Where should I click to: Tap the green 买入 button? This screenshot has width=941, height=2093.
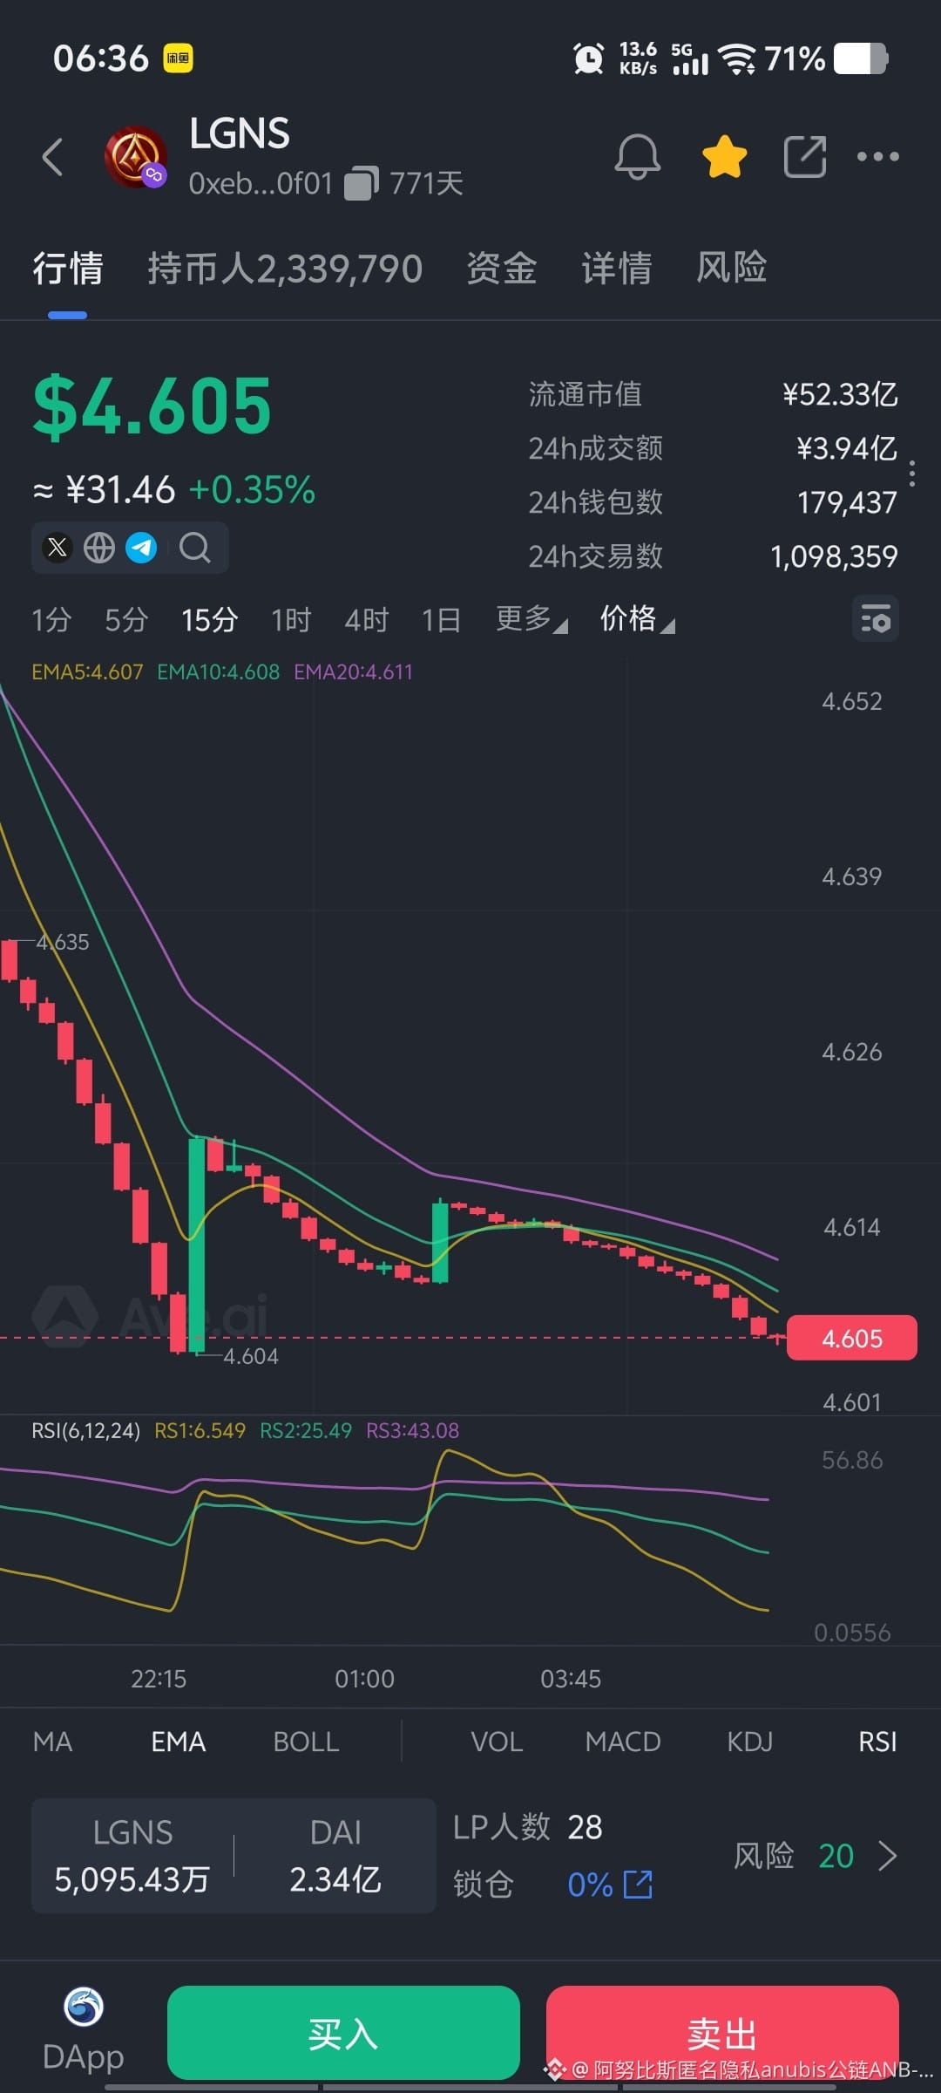coord(343,2033)
